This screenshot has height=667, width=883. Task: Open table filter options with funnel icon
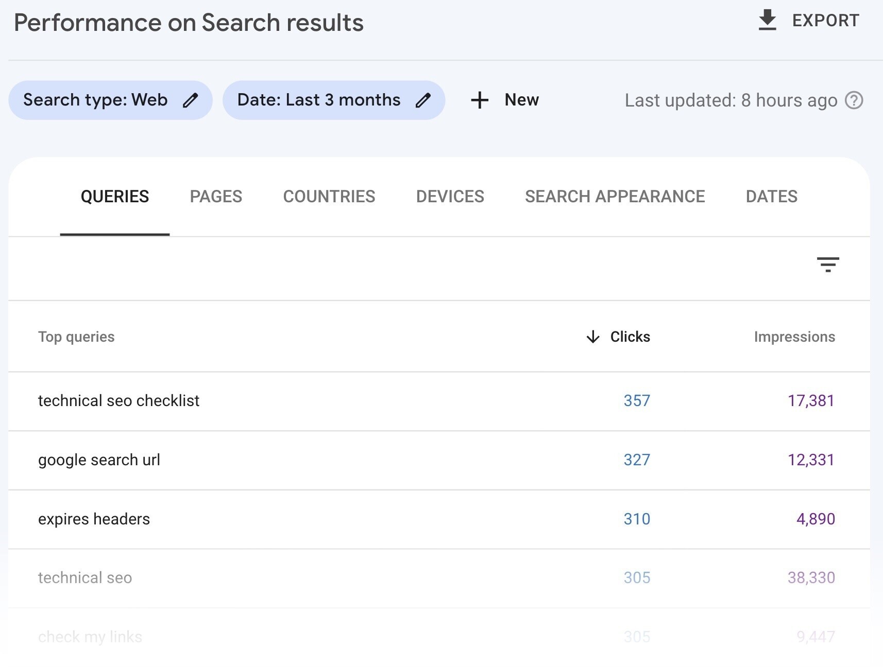[828, 265]
